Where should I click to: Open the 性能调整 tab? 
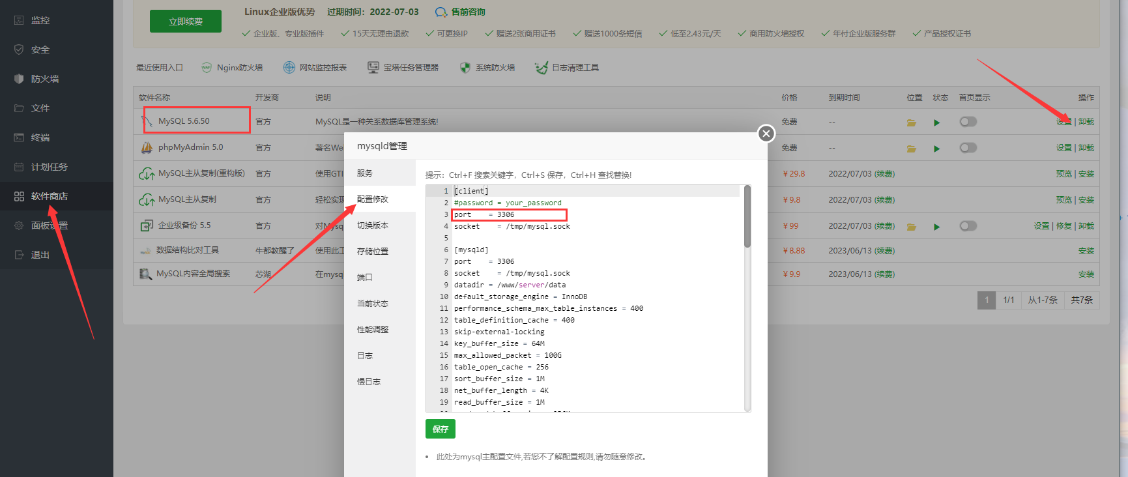point(380,329)
